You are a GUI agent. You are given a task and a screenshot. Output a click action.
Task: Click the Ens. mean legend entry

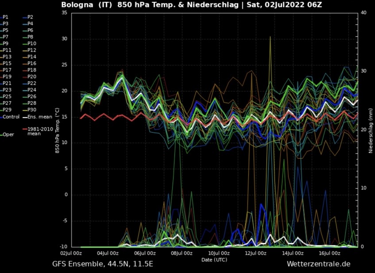coord(38,117)
